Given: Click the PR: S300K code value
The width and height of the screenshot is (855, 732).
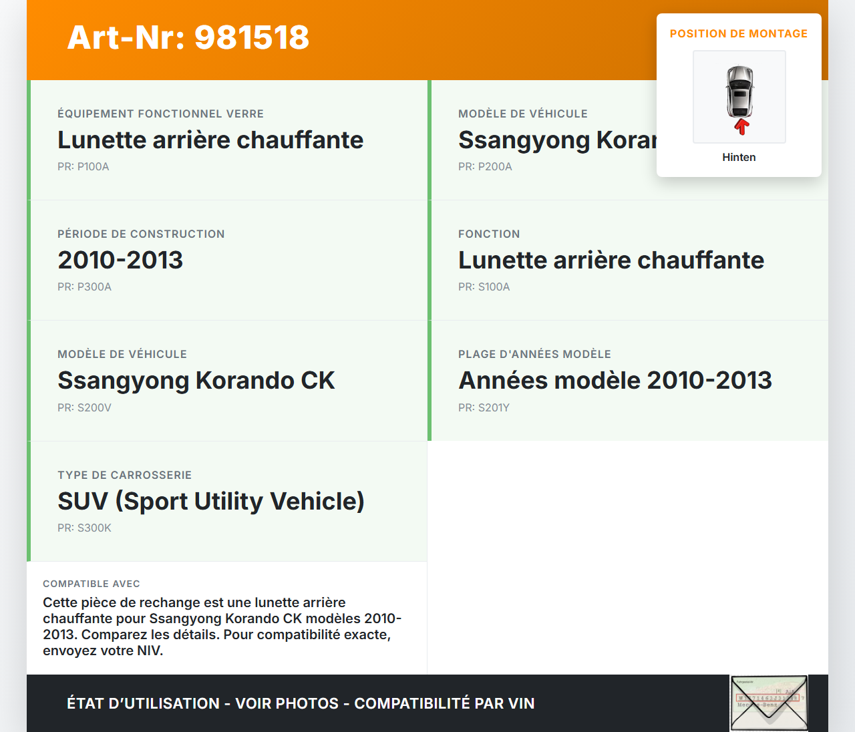Looking at the screenshot, I should pyautogui.click(x=84, y=528).
